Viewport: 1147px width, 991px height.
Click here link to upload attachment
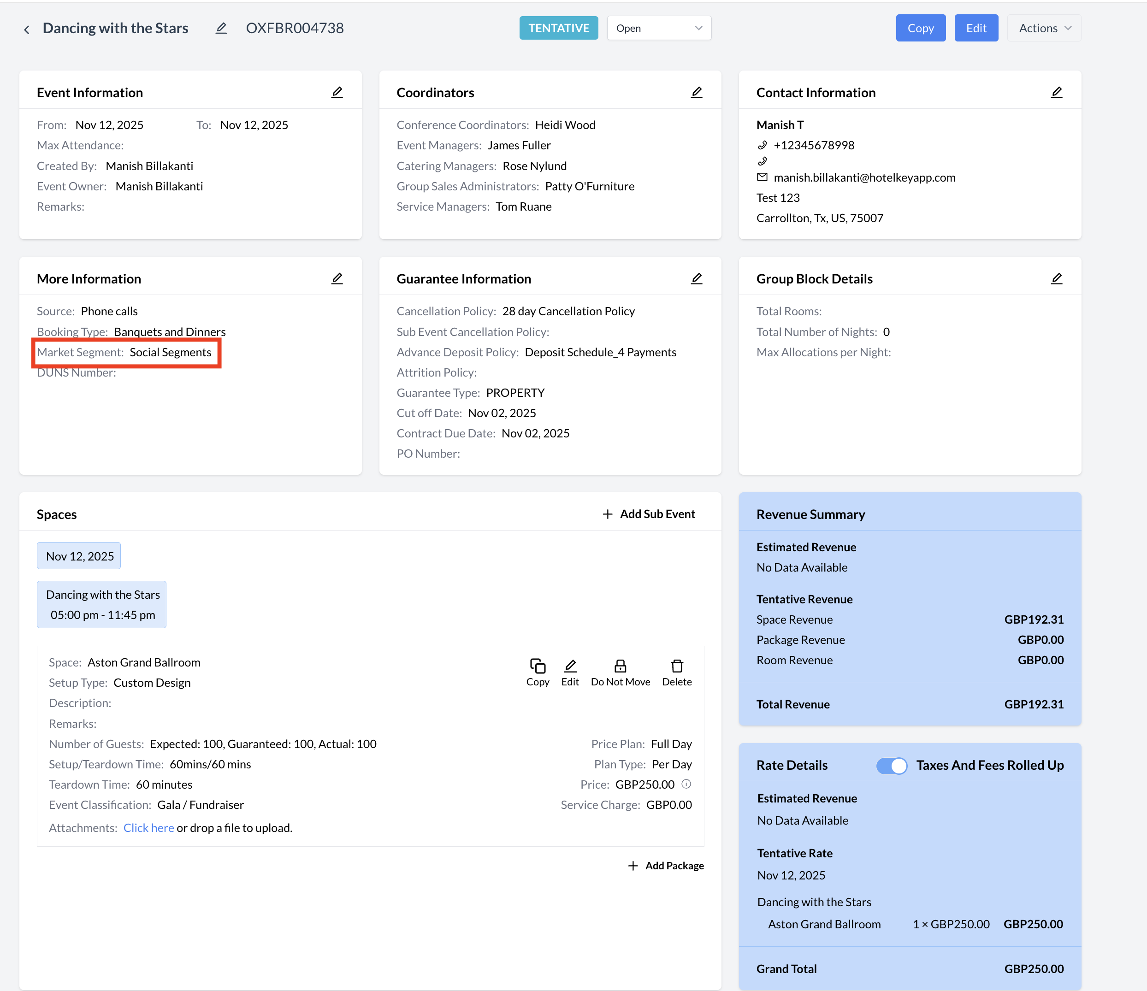pyautogui.click(x=148, y=828)
